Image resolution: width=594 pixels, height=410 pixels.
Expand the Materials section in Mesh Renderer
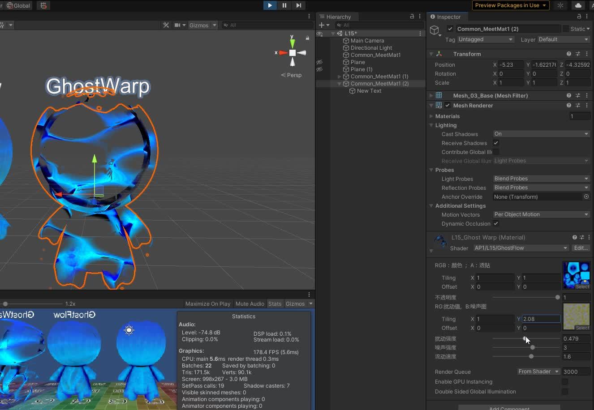coord(430,116)
